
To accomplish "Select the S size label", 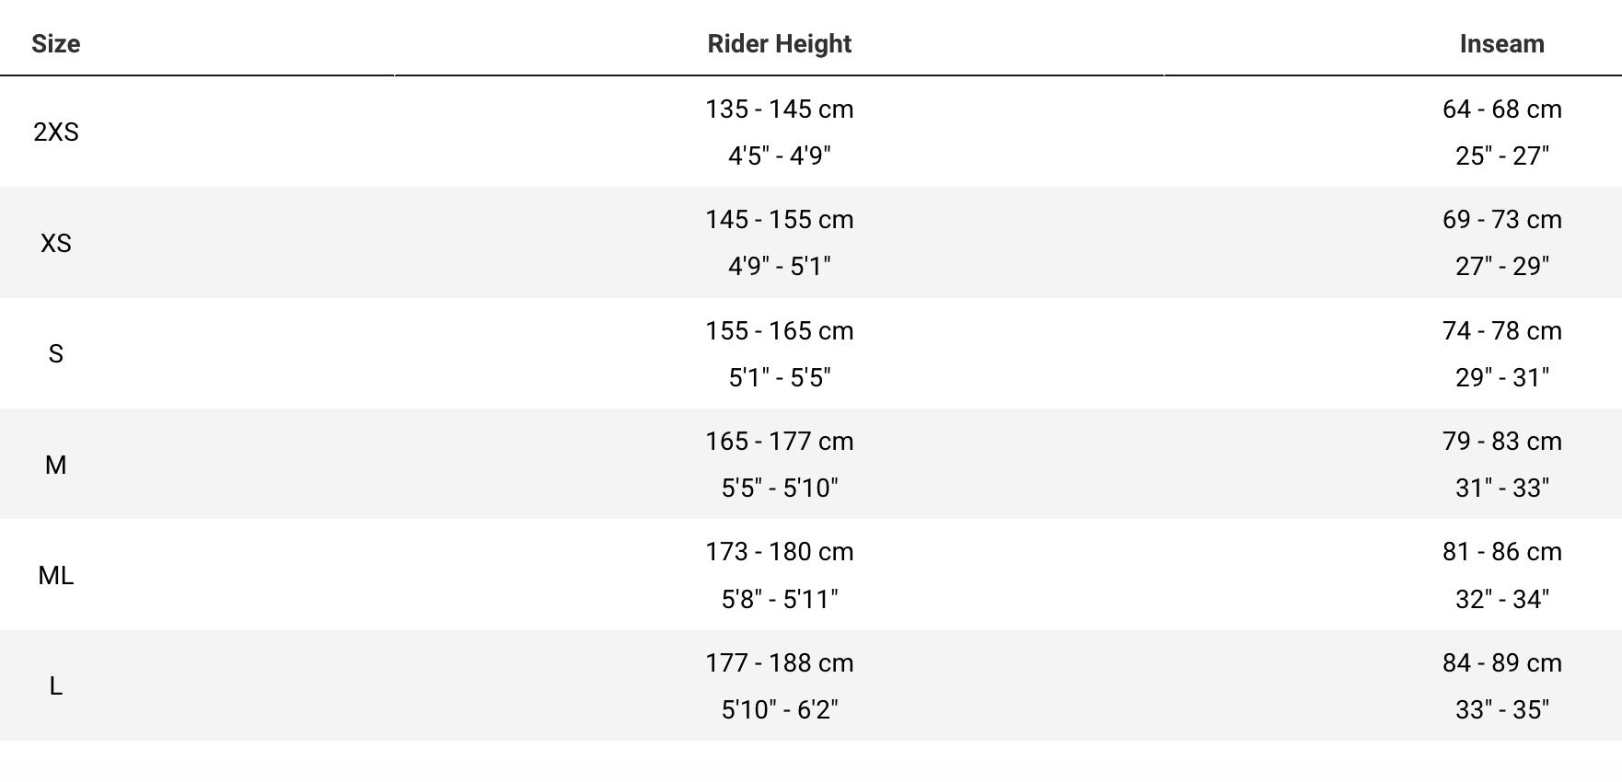I will click(56, 353).
